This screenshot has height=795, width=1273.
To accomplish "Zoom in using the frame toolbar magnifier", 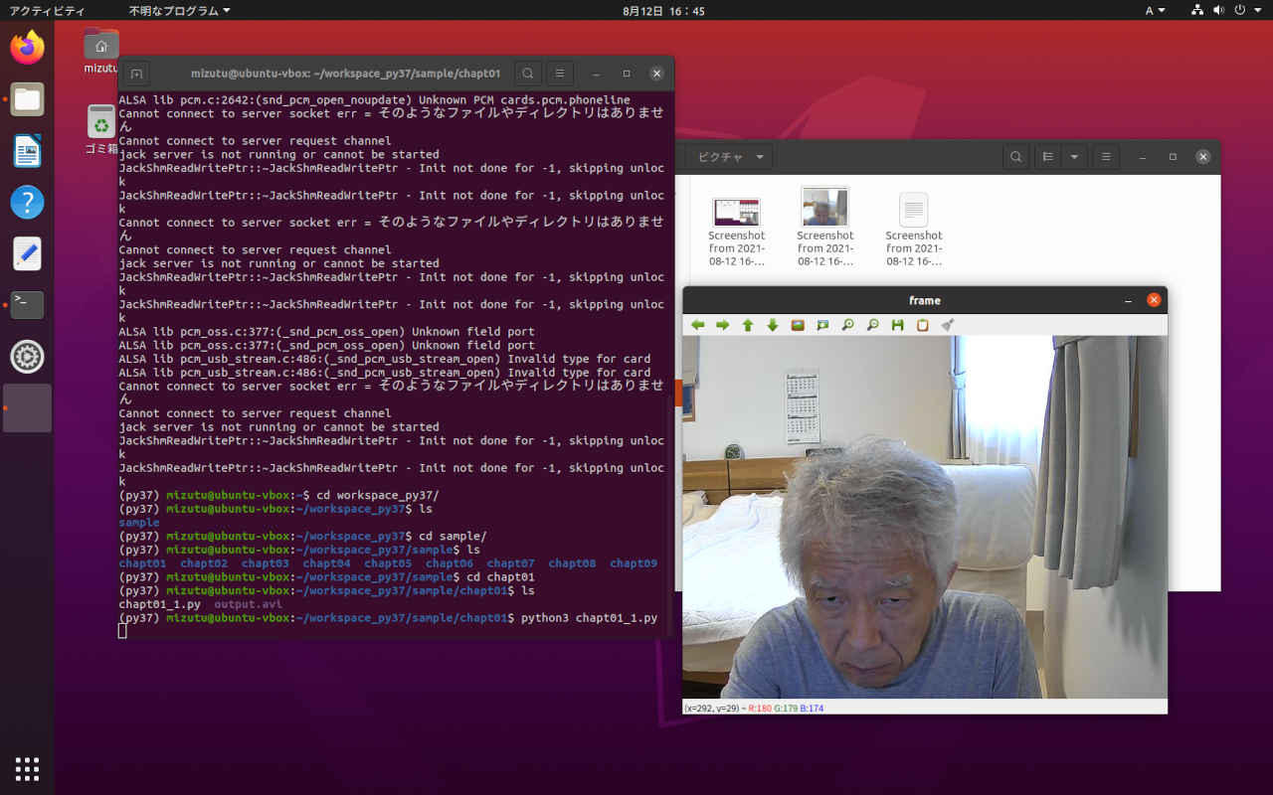I will point(847,325).
